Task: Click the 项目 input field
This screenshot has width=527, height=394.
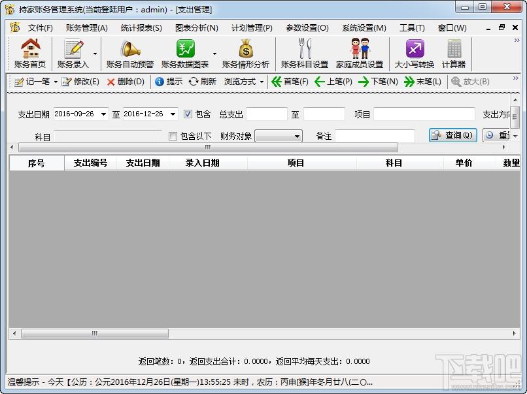Action: [424, 114]
